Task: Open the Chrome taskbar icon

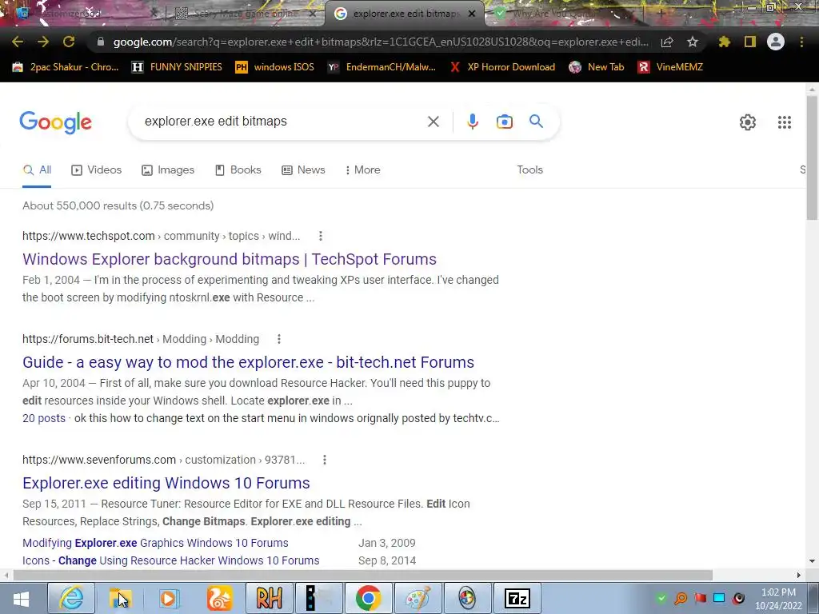Action: click(x=368, y=598)
